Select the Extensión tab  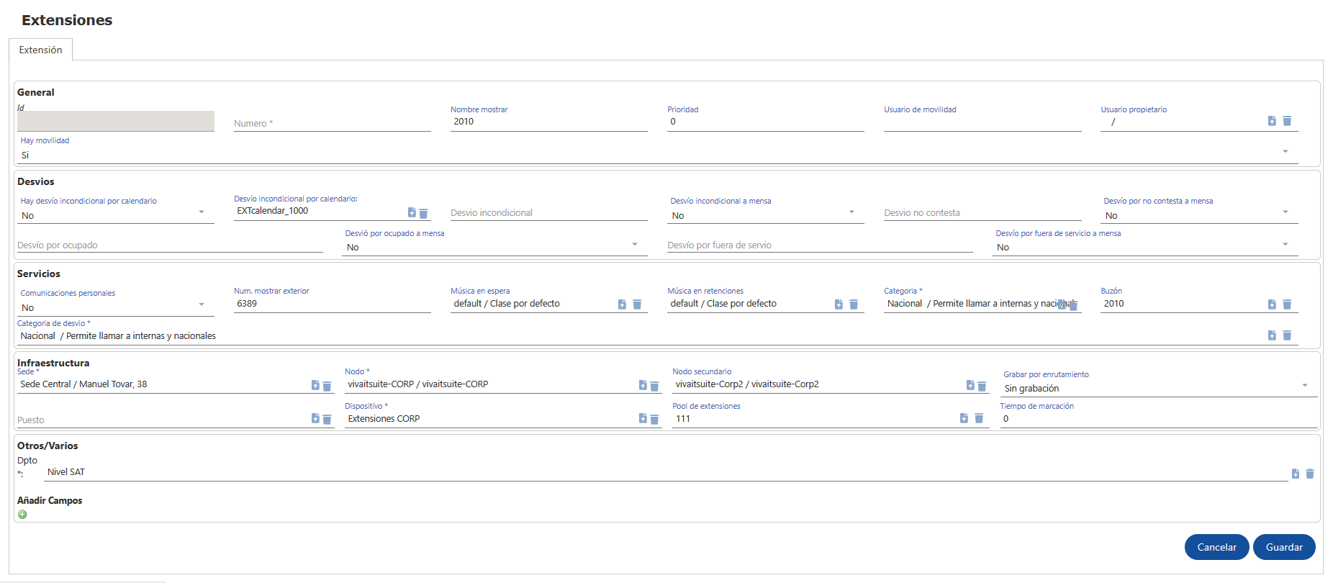point(40,50)
